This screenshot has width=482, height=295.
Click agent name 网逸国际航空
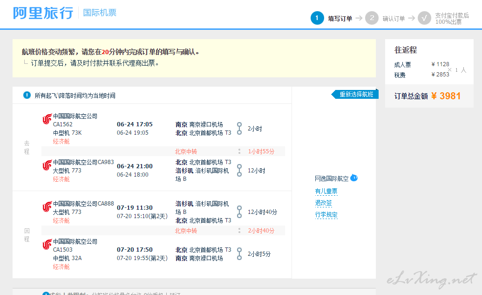[332, 178]
